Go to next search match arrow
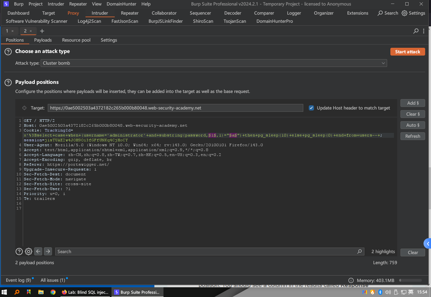 [48, 251]
